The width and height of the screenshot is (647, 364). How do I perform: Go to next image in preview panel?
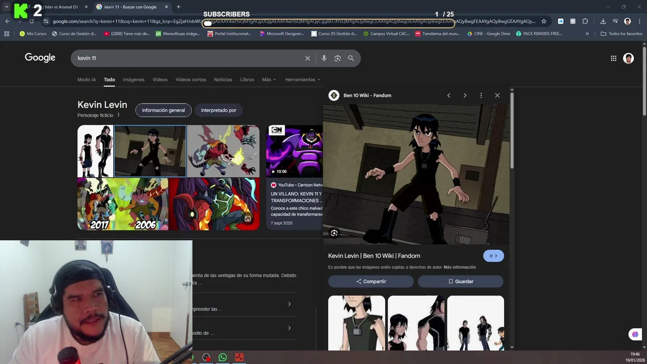(x=465, y=95)
